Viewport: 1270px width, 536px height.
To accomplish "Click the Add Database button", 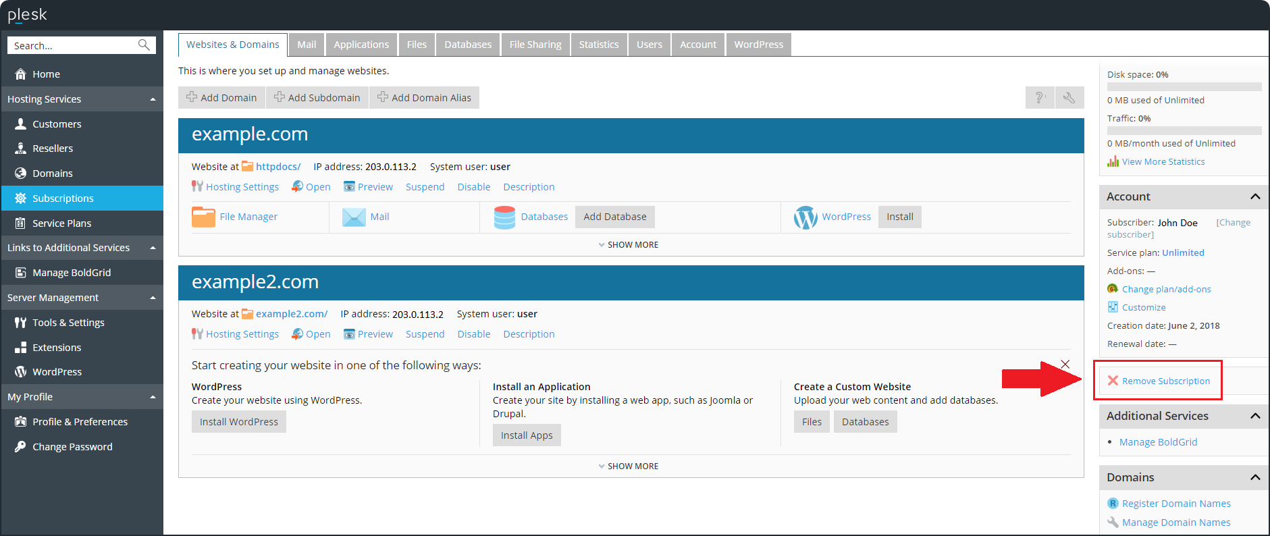I will pos(614,217).
